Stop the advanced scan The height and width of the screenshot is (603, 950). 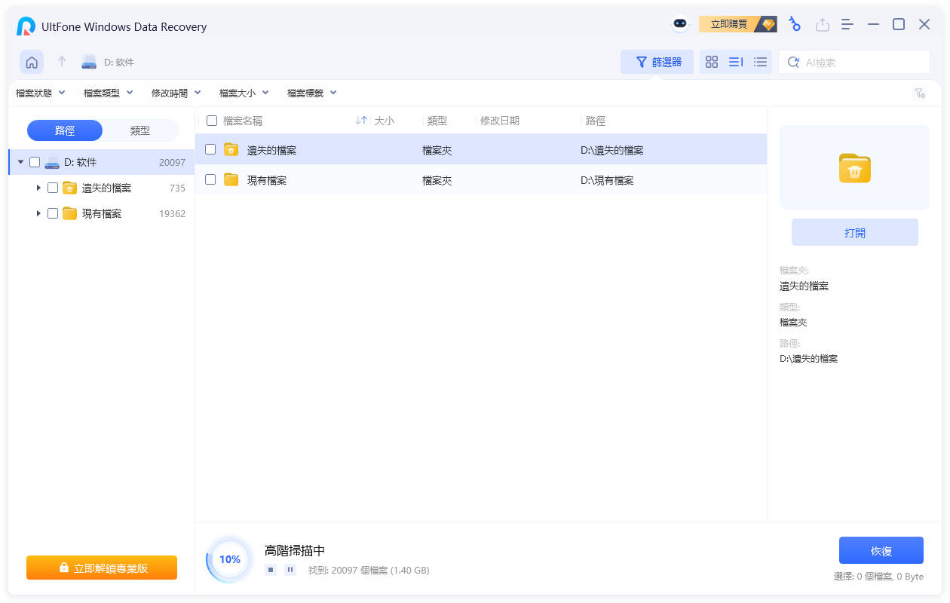(271, 570)
